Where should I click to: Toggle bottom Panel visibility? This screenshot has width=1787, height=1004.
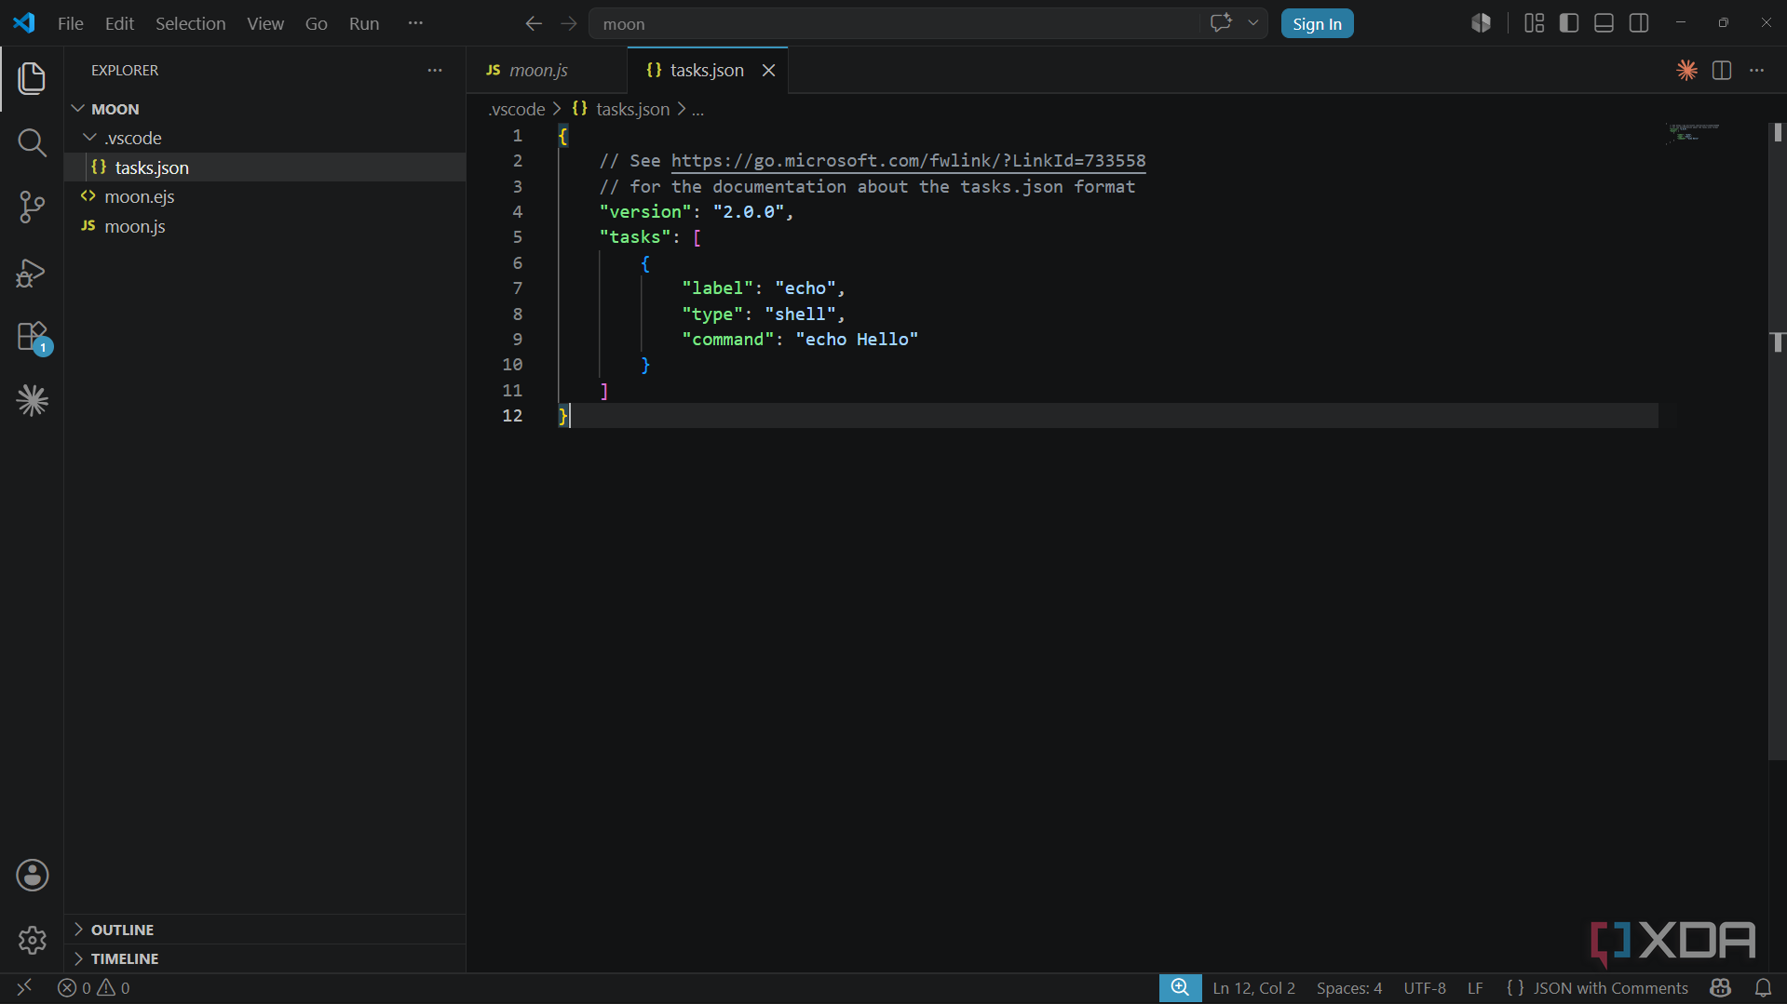pos(1604,23)
